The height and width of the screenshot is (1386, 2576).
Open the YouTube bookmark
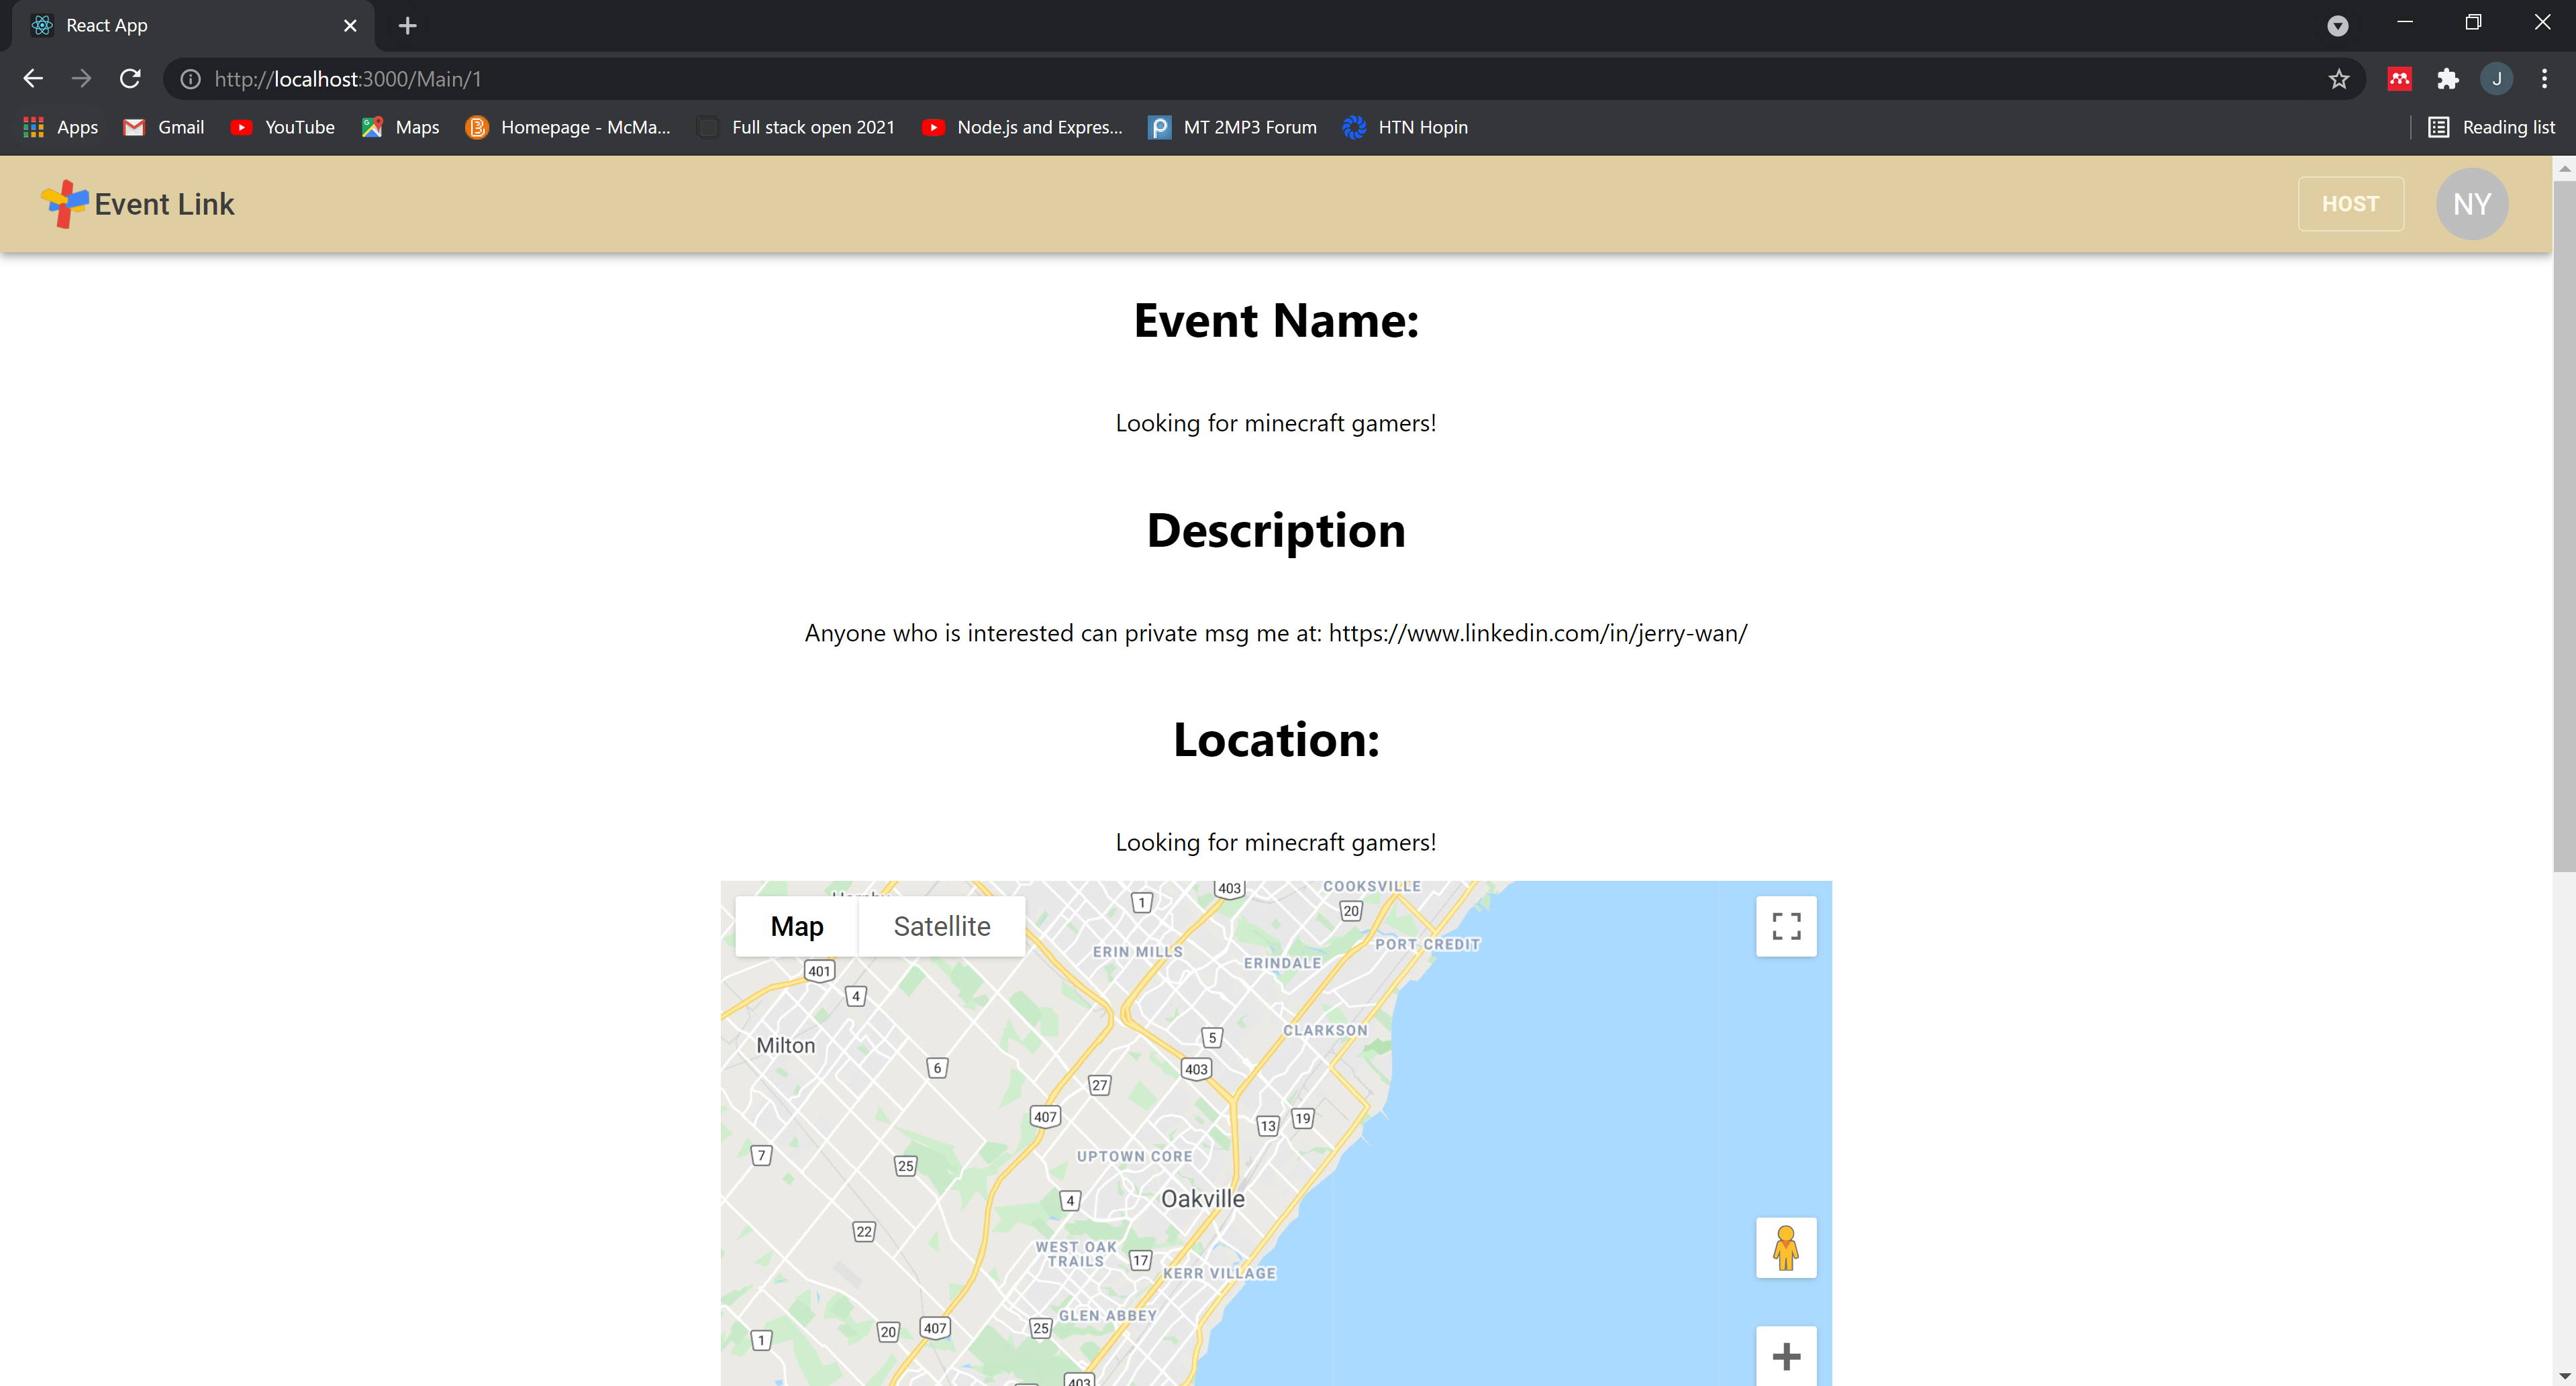pos(283,127)
